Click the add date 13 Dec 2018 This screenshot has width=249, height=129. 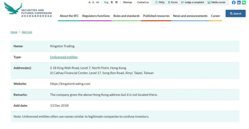59,106
